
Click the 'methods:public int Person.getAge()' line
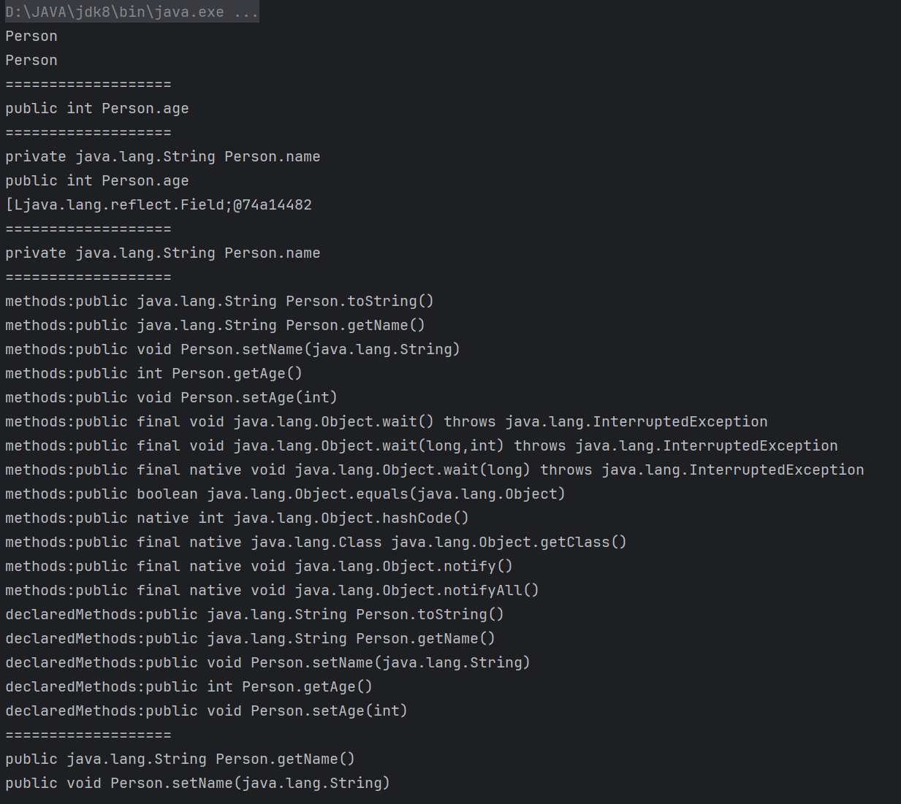(153, 374)
